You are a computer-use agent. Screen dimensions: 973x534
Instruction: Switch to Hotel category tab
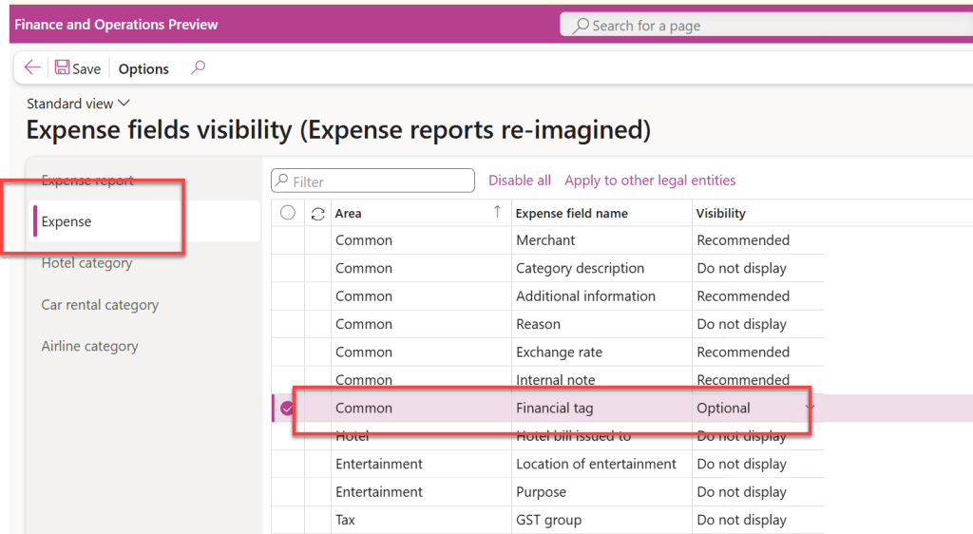86,263
